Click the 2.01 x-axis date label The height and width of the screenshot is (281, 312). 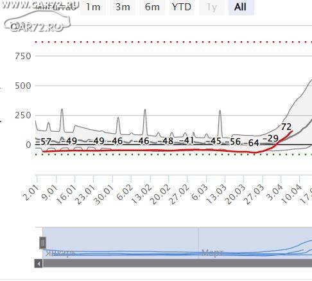click(x=31, y=193)
